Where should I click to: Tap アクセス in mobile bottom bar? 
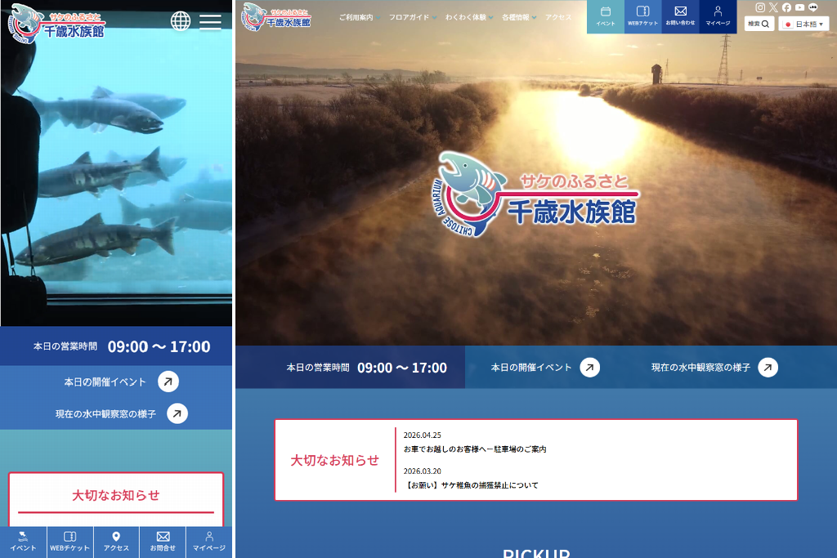pos(116,542)
